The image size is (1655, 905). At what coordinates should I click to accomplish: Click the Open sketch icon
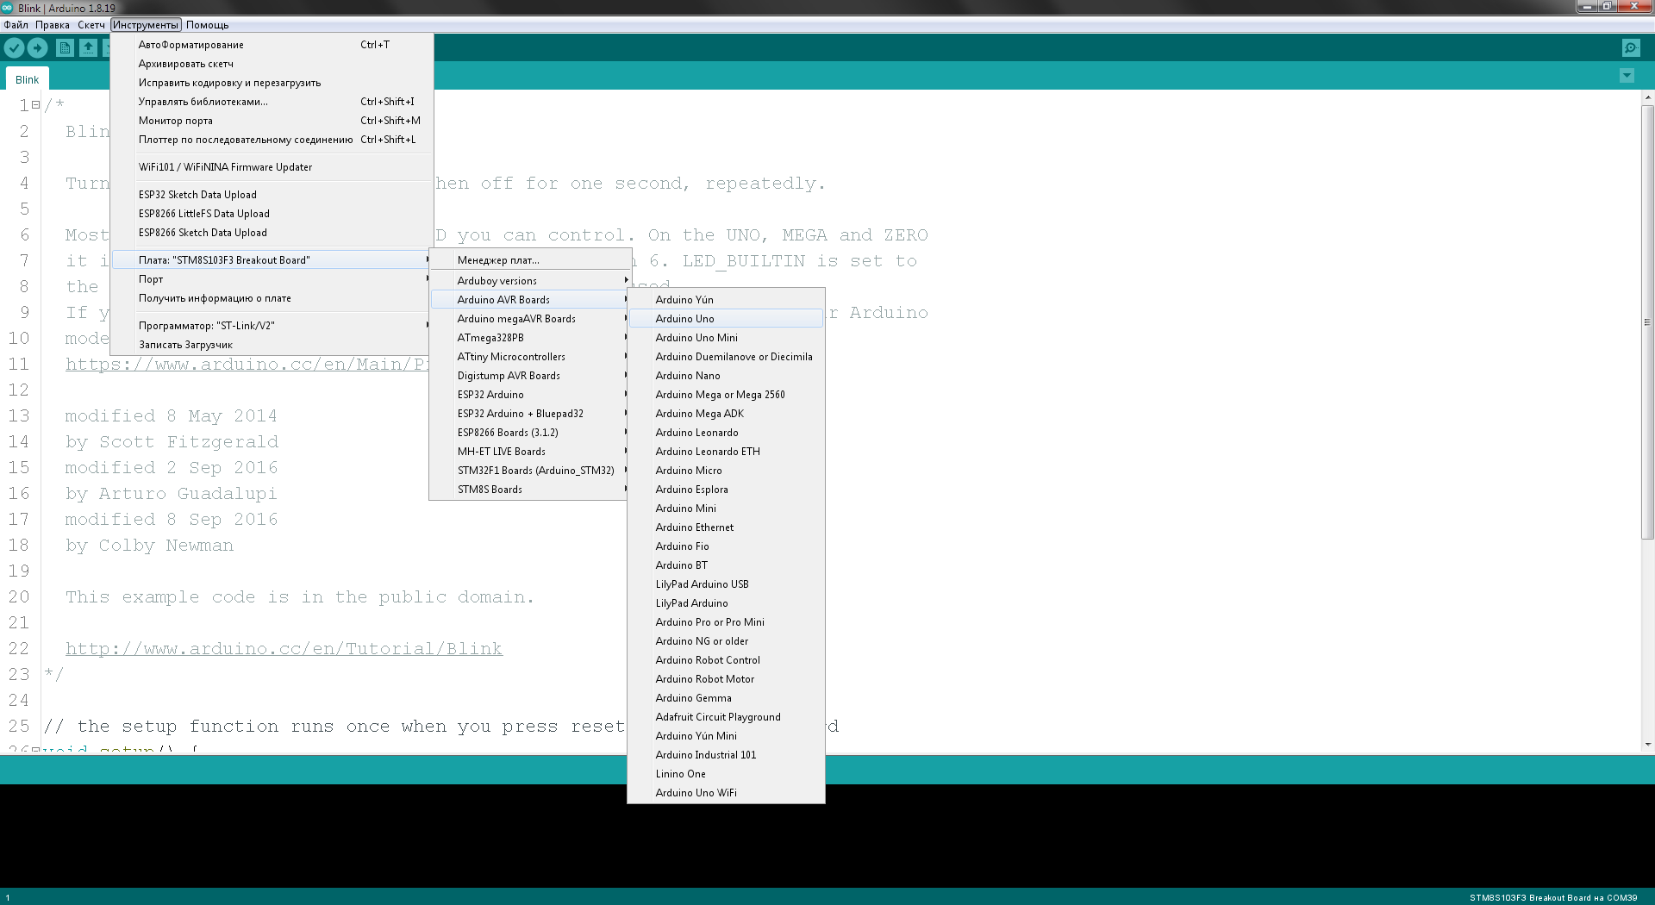coord(89,48)
